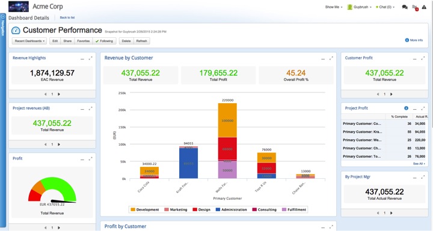Minimize the Revenue Highlights widget

[x=82, y=59]
